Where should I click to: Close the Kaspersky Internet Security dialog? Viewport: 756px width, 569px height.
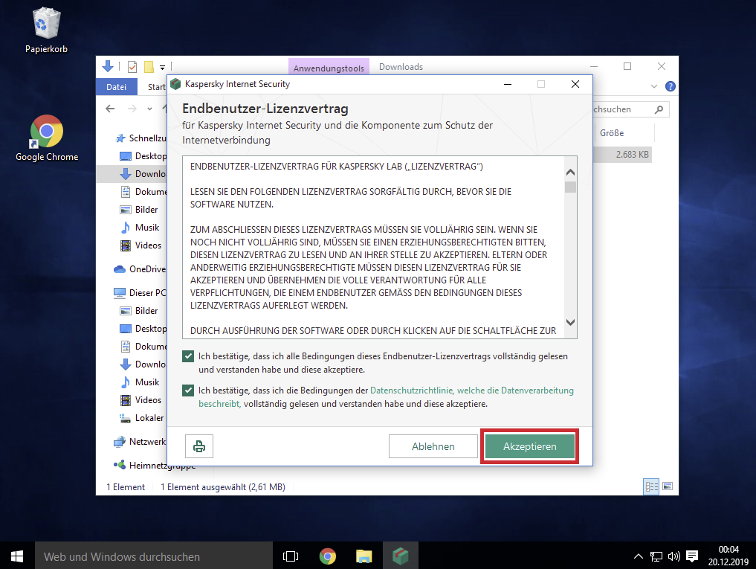[x=575, y=84]
